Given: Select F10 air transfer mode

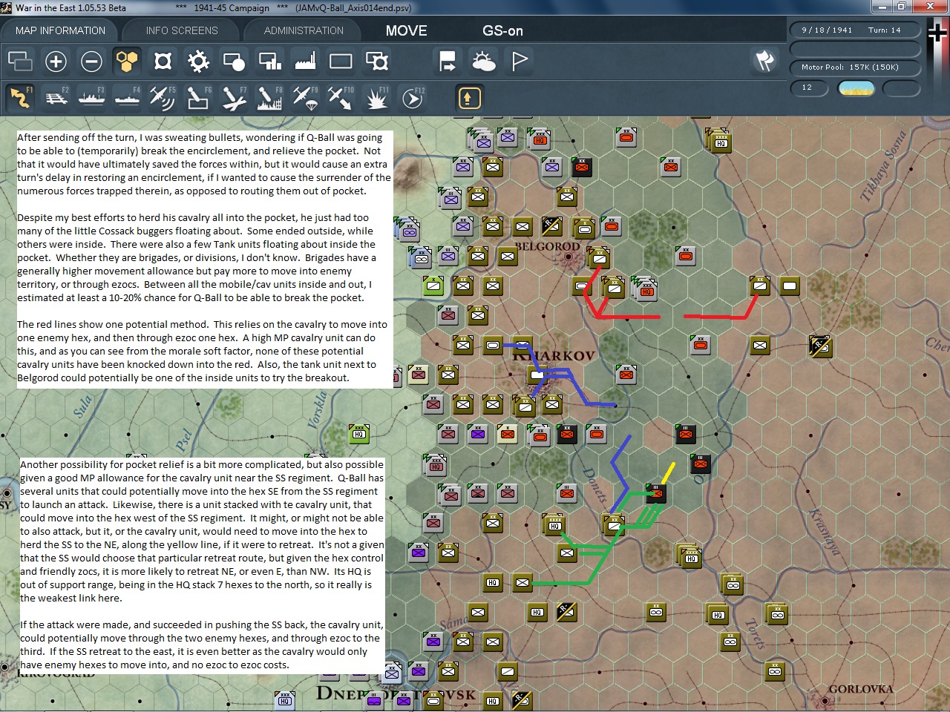Looking at the screenshot, I should (x=341, y=97).
